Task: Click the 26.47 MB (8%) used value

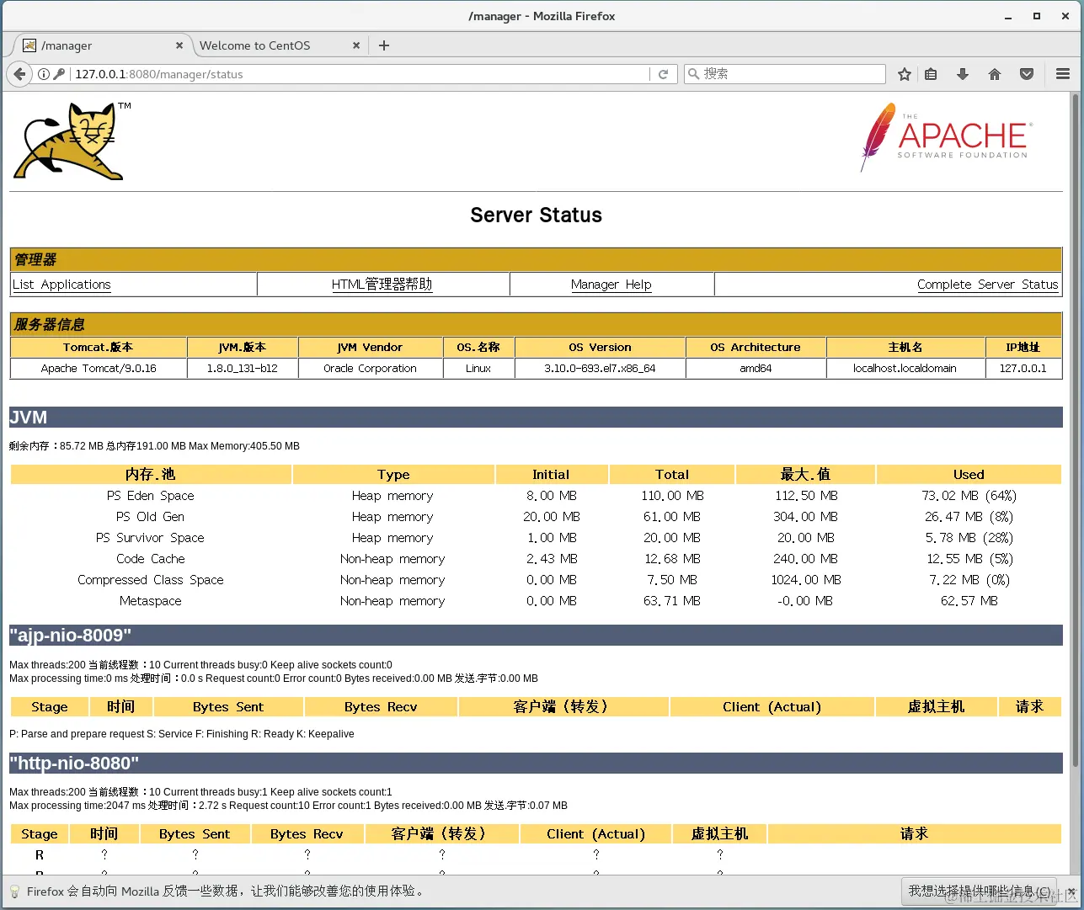Action: click(969, 517)
